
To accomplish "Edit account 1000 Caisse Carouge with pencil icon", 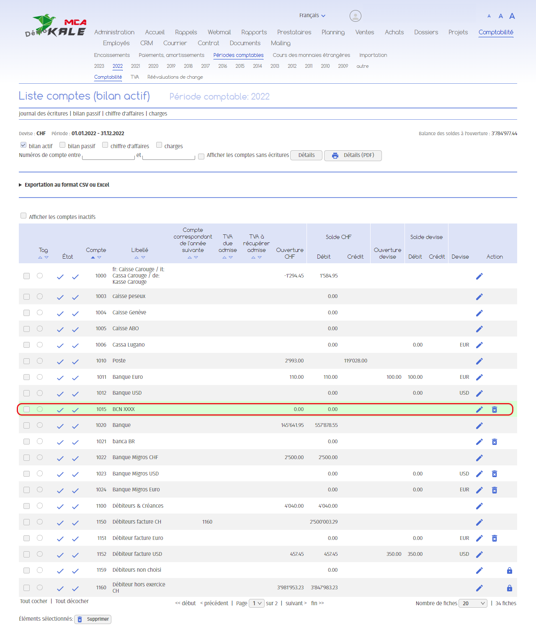I will tap(479, 276).
